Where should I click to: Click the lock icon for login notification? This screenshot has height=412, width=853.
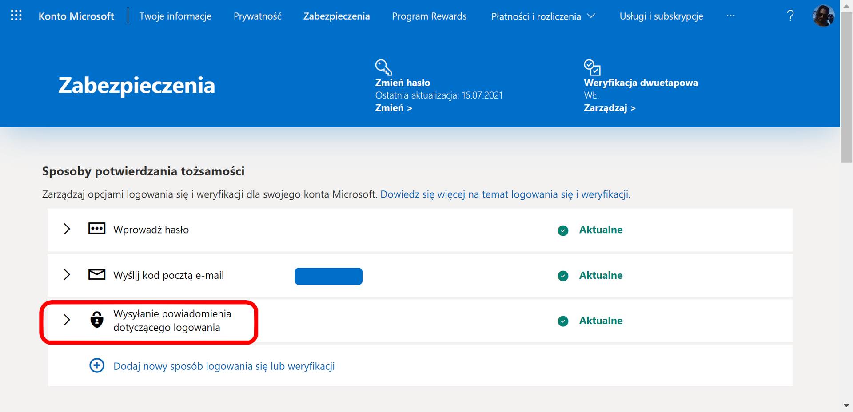(x=97, y=320)
